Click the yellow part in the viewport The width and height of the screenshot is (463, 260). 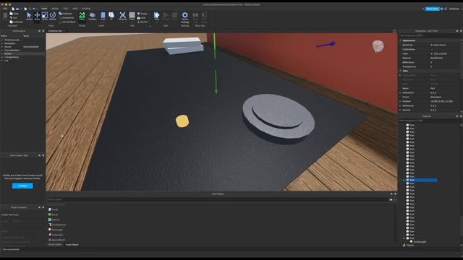pos(182,121)
